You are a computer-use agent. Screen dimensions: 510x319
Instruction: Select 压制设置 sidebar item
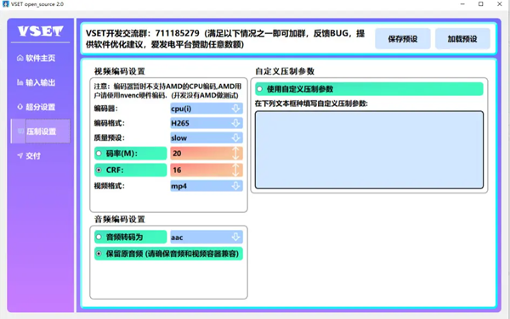[x=40, y=132]
